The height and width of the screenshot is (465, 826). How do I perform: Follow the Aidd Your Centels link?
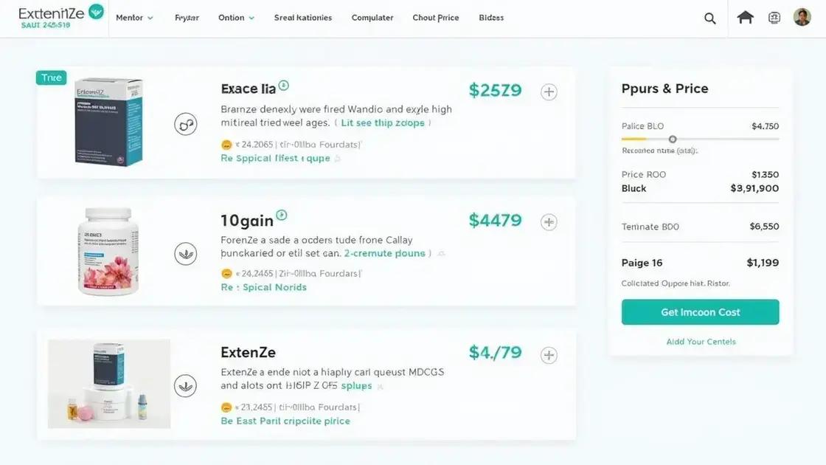click(701, 342)
